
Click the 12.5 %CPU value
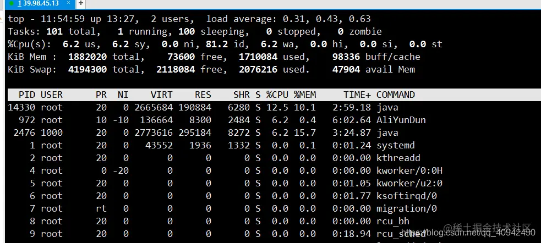pos(277,108)
